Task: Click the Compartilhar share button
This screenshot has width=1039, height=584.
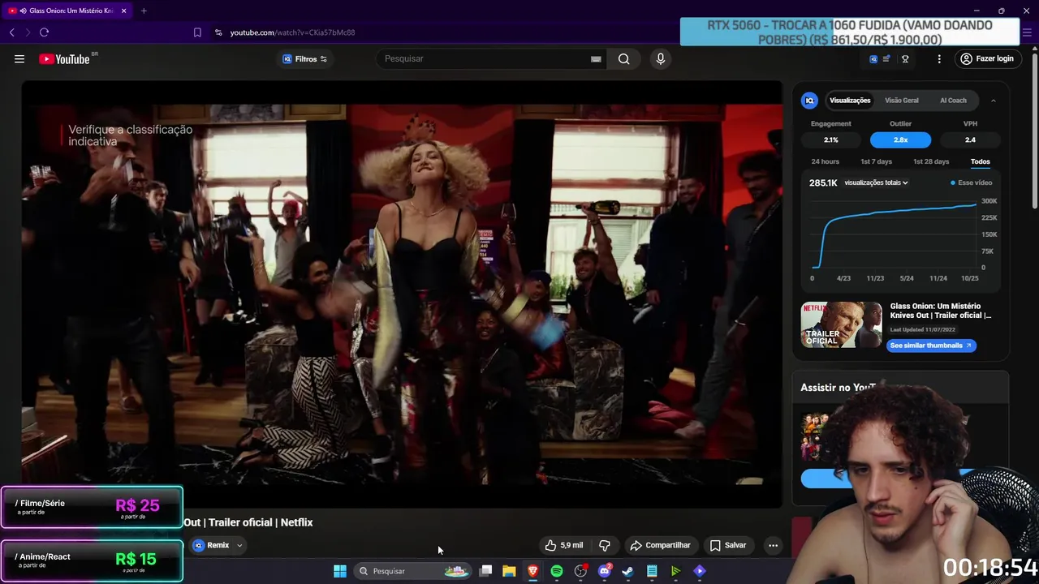Action: [660, 545]
